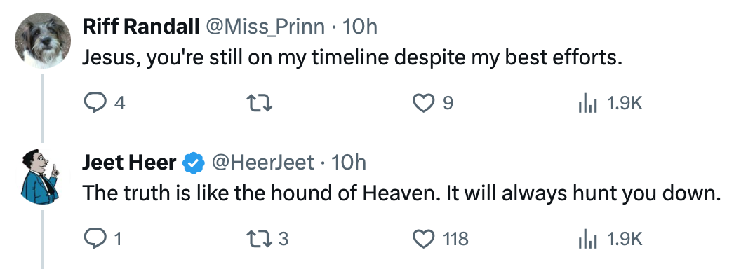Screen dimensions: 734x269
Task: Open the Riff Randall display name
Action: 141,27
